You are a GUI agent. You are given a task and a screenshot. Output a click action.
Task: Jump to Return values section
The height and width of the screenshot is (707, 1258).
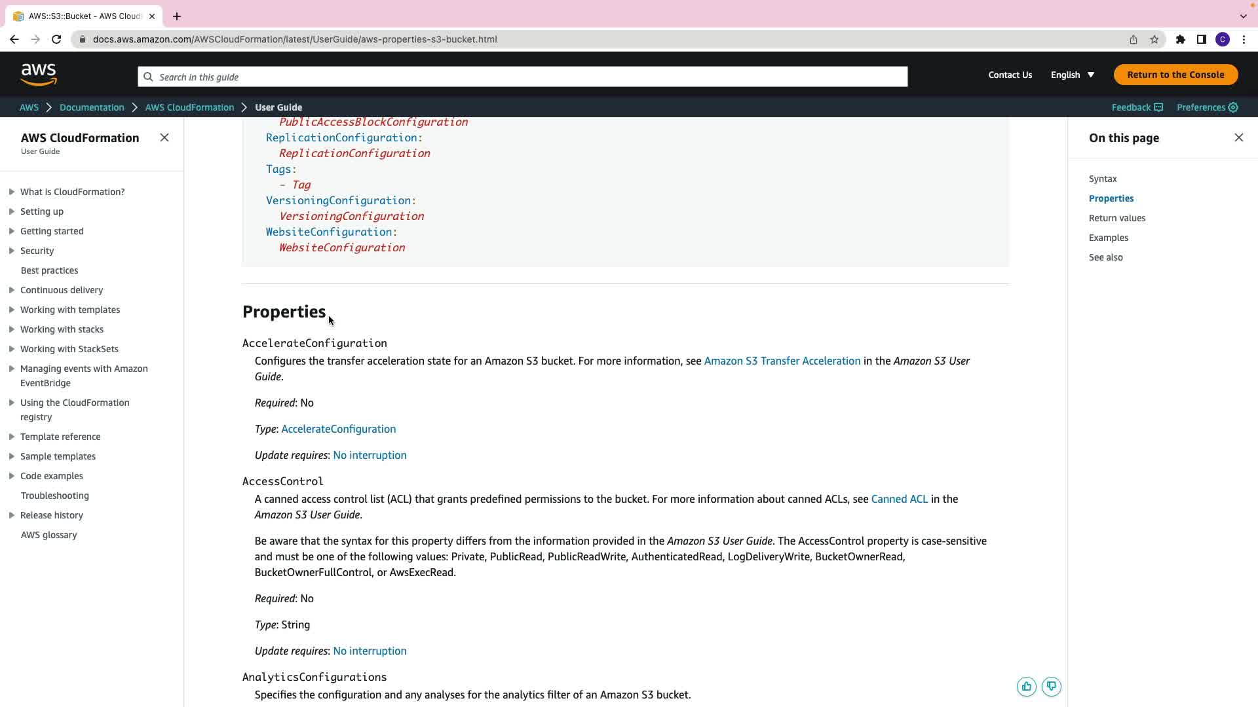1116,218
